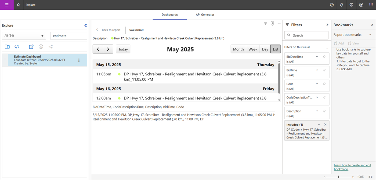Switch calendar to Week view
Screen dimensions: 376x180
pyautogui.click(x=253, y=49)
